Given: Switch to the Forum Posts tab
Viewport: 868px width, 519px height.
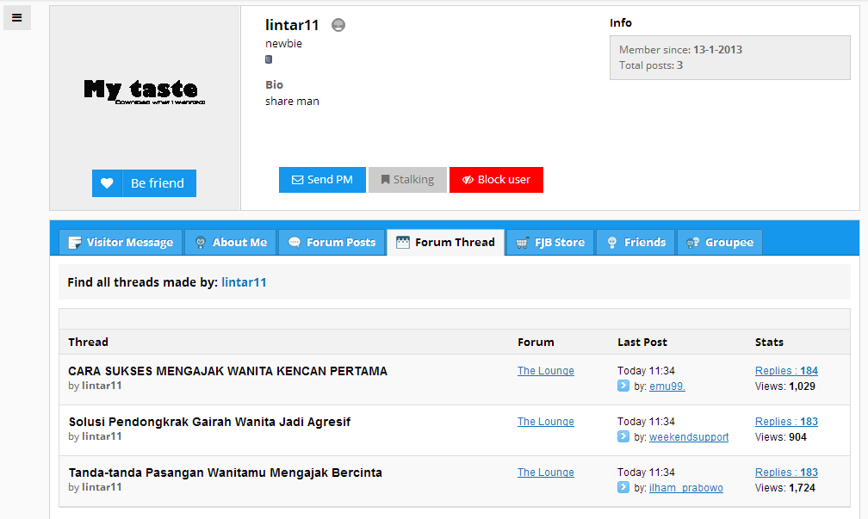Looking at the screenshot, I should pyautogui.click(x=332, y=243).
